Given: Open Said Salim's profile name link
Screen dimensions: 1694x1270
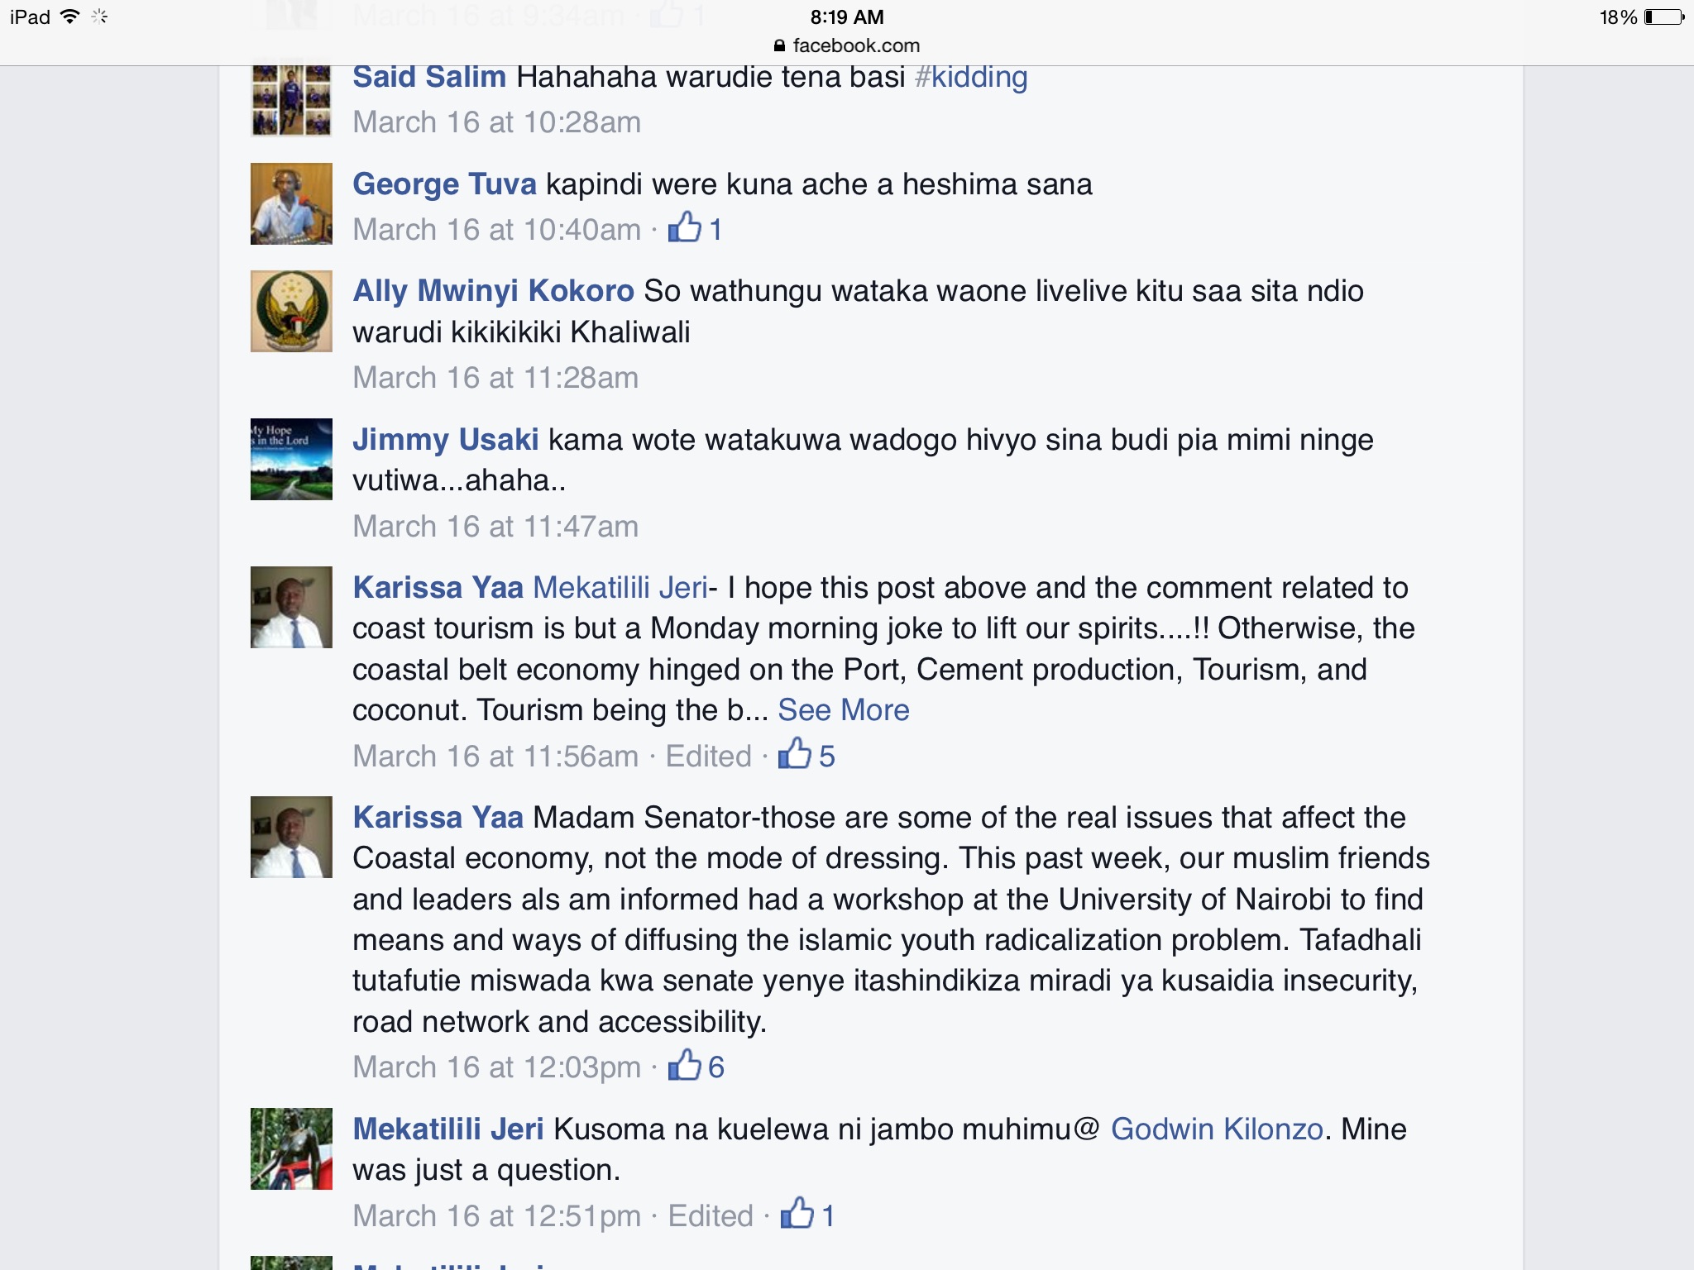Looking at the screenshot, I should 429,77.
